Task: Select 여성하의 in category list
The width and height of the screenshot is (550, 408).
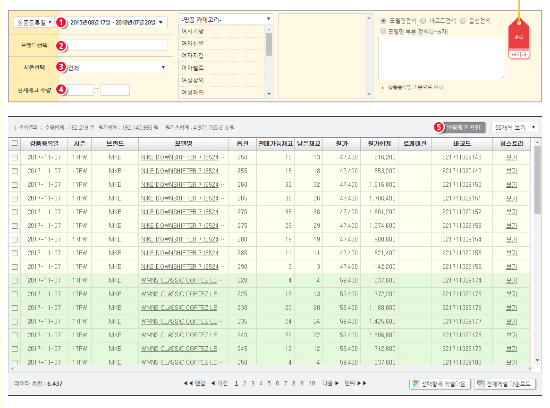Action: click(x=222, y=92)
